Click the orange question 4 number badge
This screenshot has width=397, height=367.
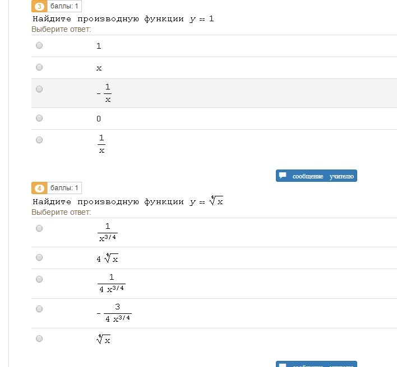click(x=39, y=188)
